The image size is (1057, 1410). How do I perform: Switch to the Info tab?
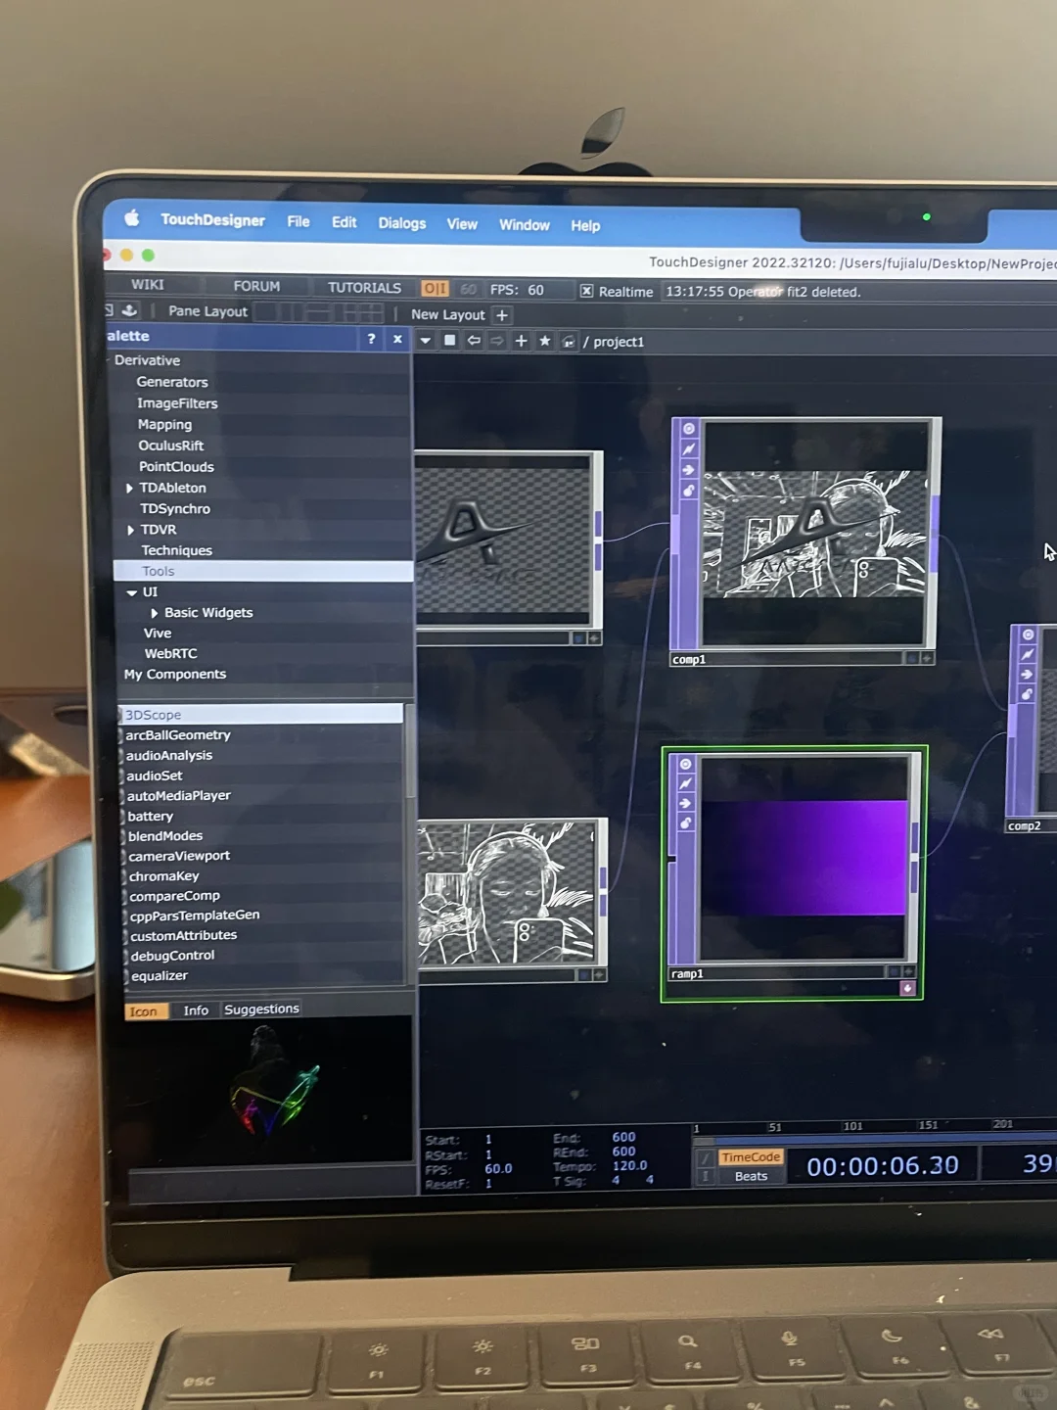point(196,1010)
